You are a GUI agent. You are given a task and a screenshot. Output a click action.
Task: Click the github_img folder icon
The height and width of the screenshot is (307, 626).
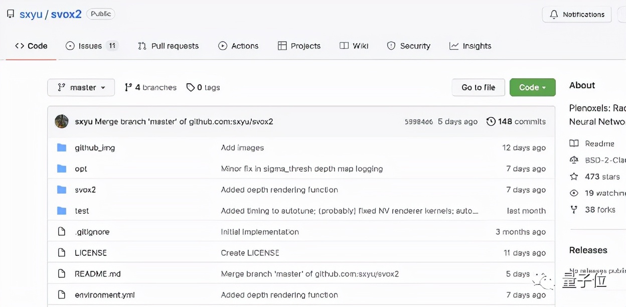click(62, 147)
